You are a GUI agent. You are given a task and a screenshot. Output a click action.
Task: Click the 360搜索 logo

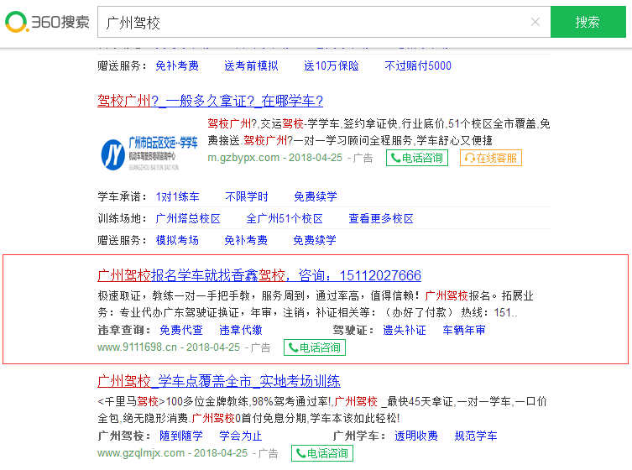47,22
